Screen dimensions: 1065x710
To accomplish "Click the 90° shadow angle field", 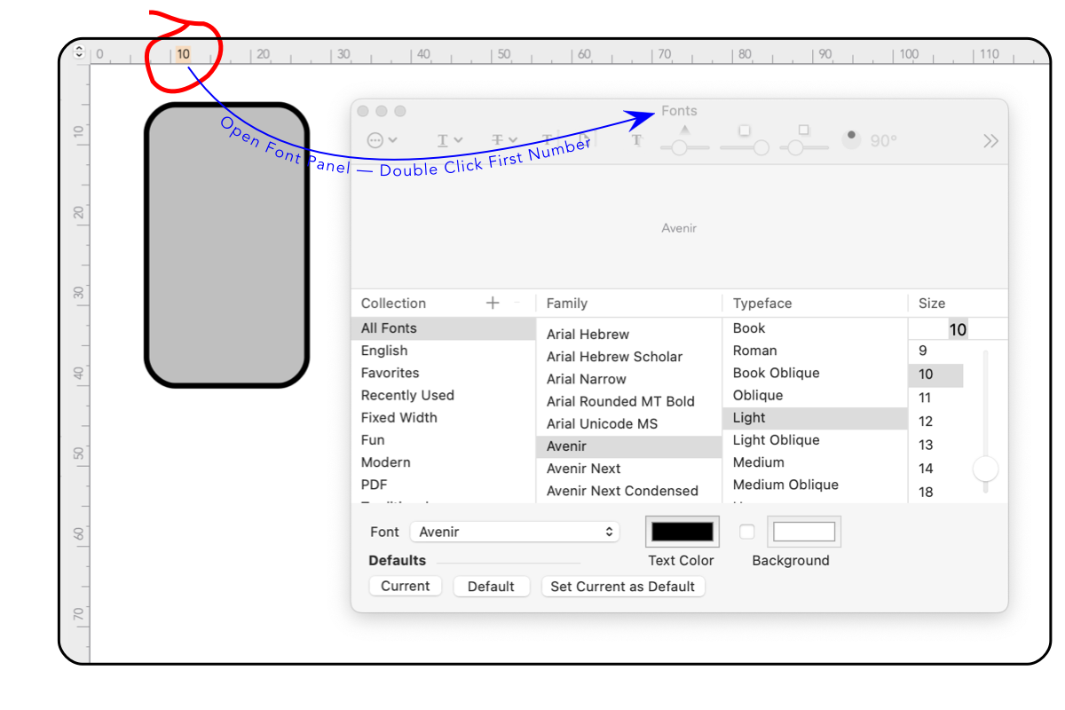I will (x=883, y=140).
